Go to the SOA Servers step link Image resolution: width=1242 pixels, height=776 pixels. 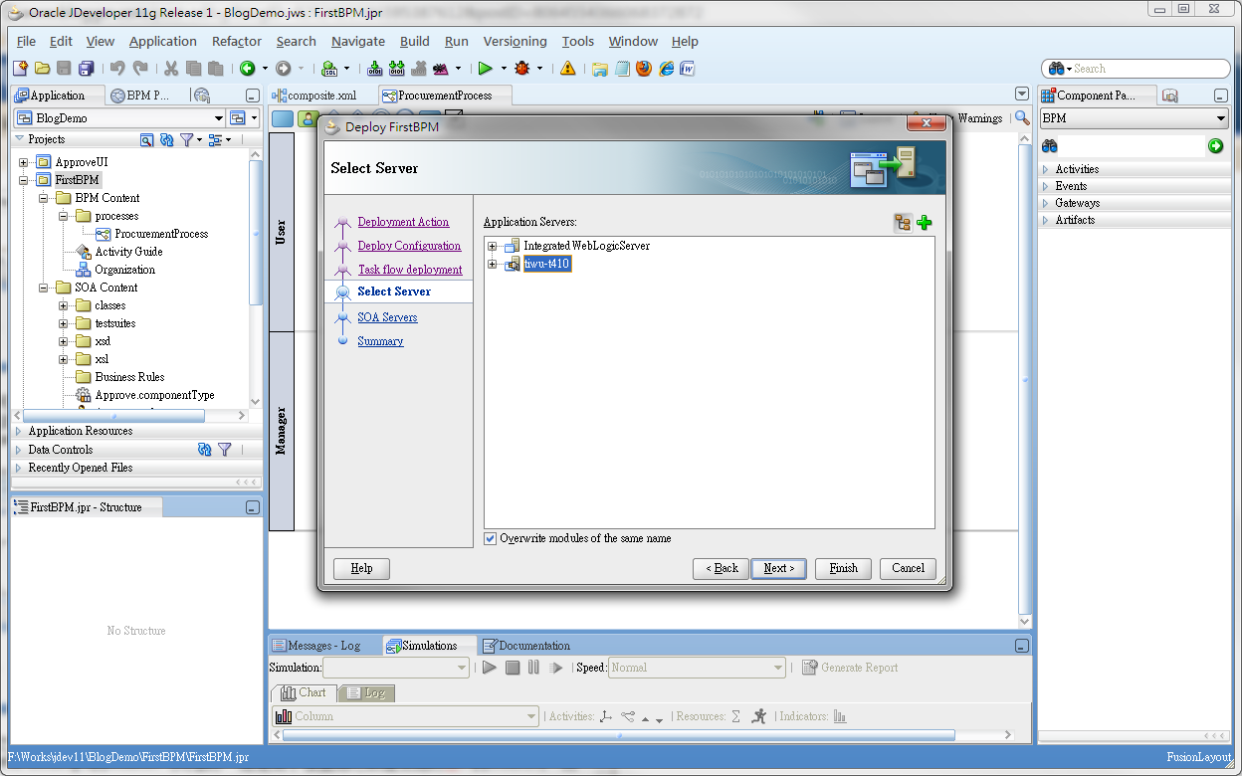(x=387, y=317)
